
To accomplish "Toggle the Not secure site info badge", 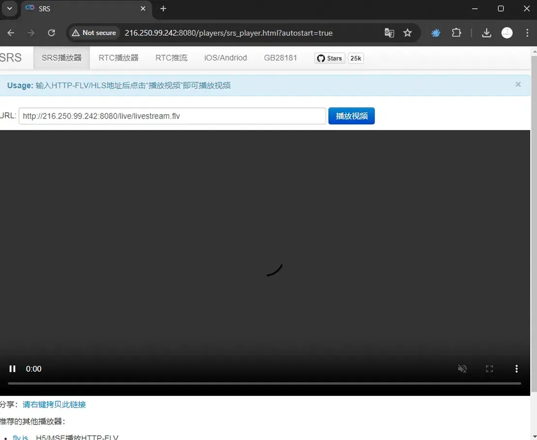I will [x=93, y=32].
